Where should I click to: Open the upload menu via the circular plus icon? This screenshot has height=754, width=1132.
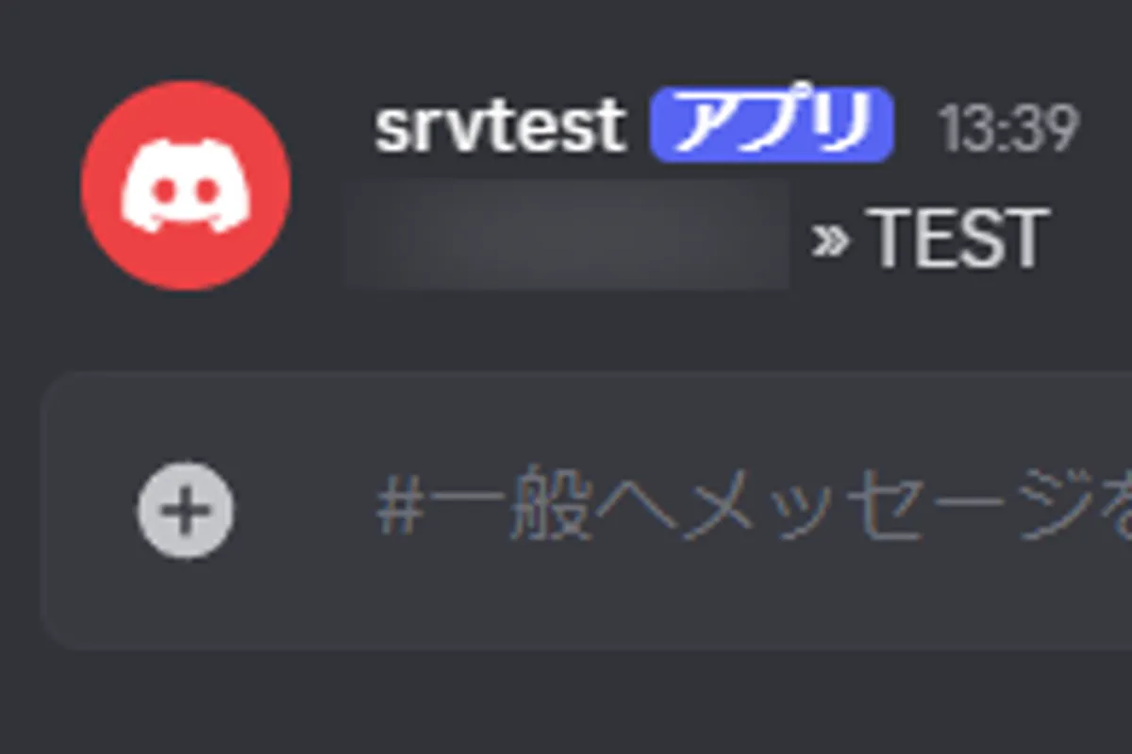186,510
